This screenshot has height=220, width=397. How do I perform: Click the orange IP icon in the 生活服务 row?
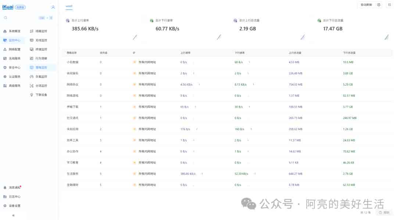[135, 174]
